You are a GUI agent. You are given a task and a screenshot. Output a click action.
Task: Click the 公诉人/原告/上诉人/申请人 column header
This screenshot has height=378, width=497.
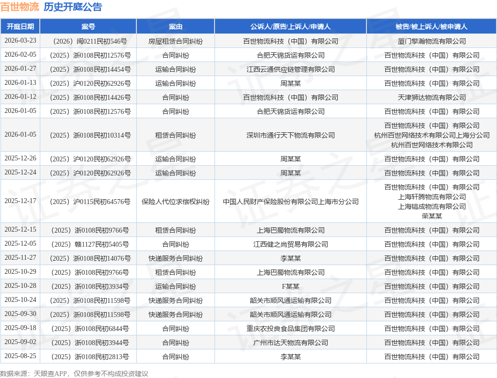290,27
